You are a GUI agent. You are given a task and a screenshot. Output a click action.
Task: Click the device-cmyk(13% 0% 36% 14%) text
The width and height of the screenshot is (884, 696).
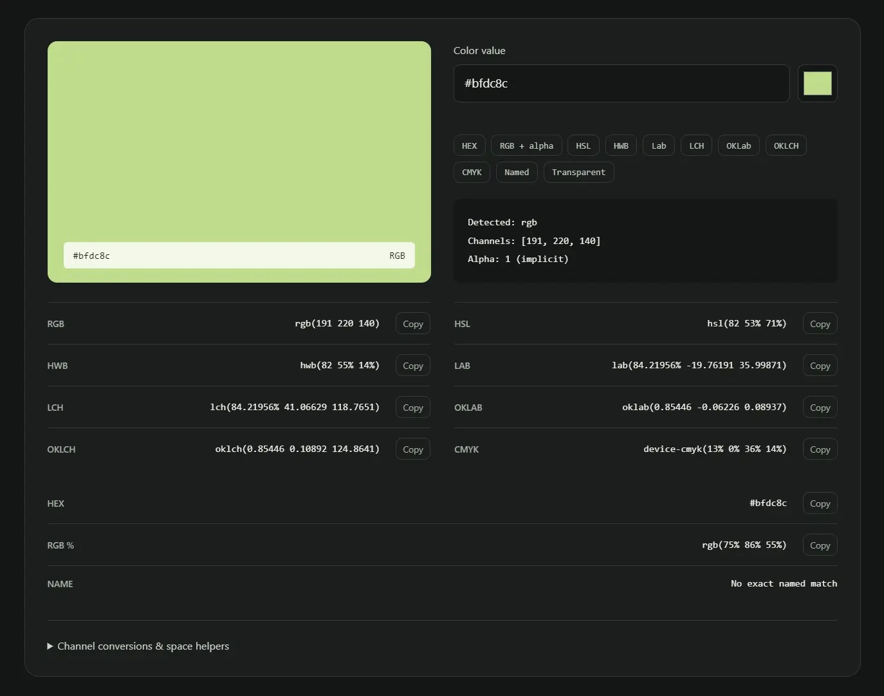click(x=715, y=449)
